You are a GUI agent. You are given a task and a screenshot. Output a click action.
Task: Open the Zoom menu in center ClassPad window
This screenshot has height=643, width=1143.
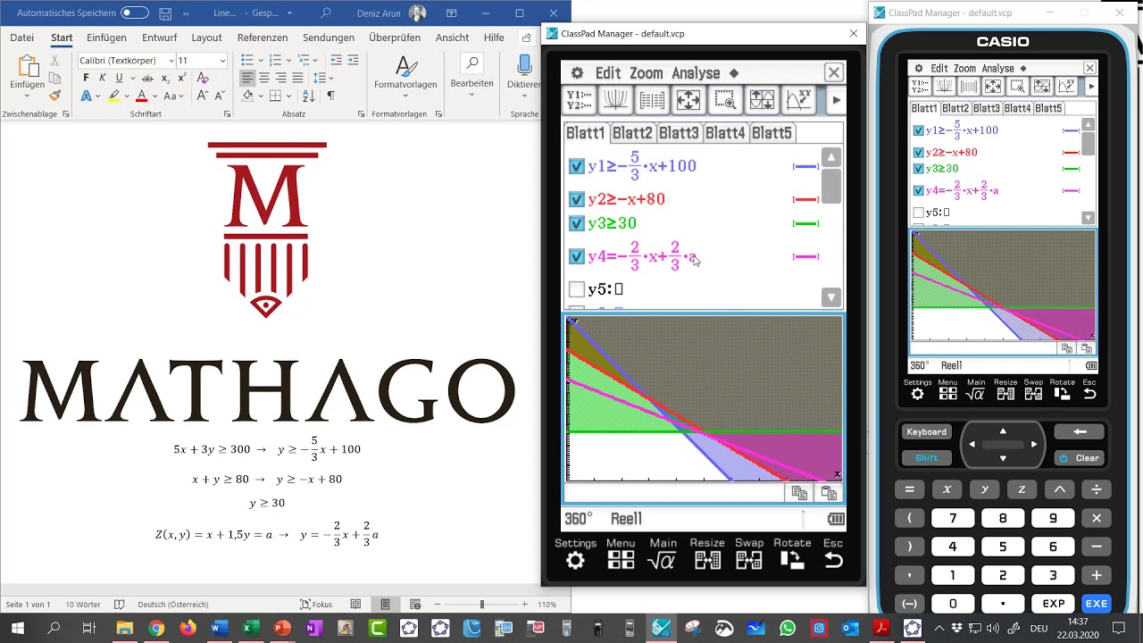[x=646, y=73]
